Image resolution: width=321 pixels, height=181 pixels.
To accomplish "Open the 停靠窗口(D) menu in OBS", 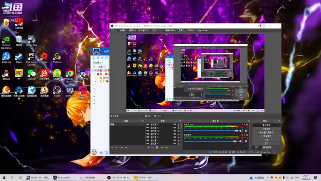I will [144, 31].
